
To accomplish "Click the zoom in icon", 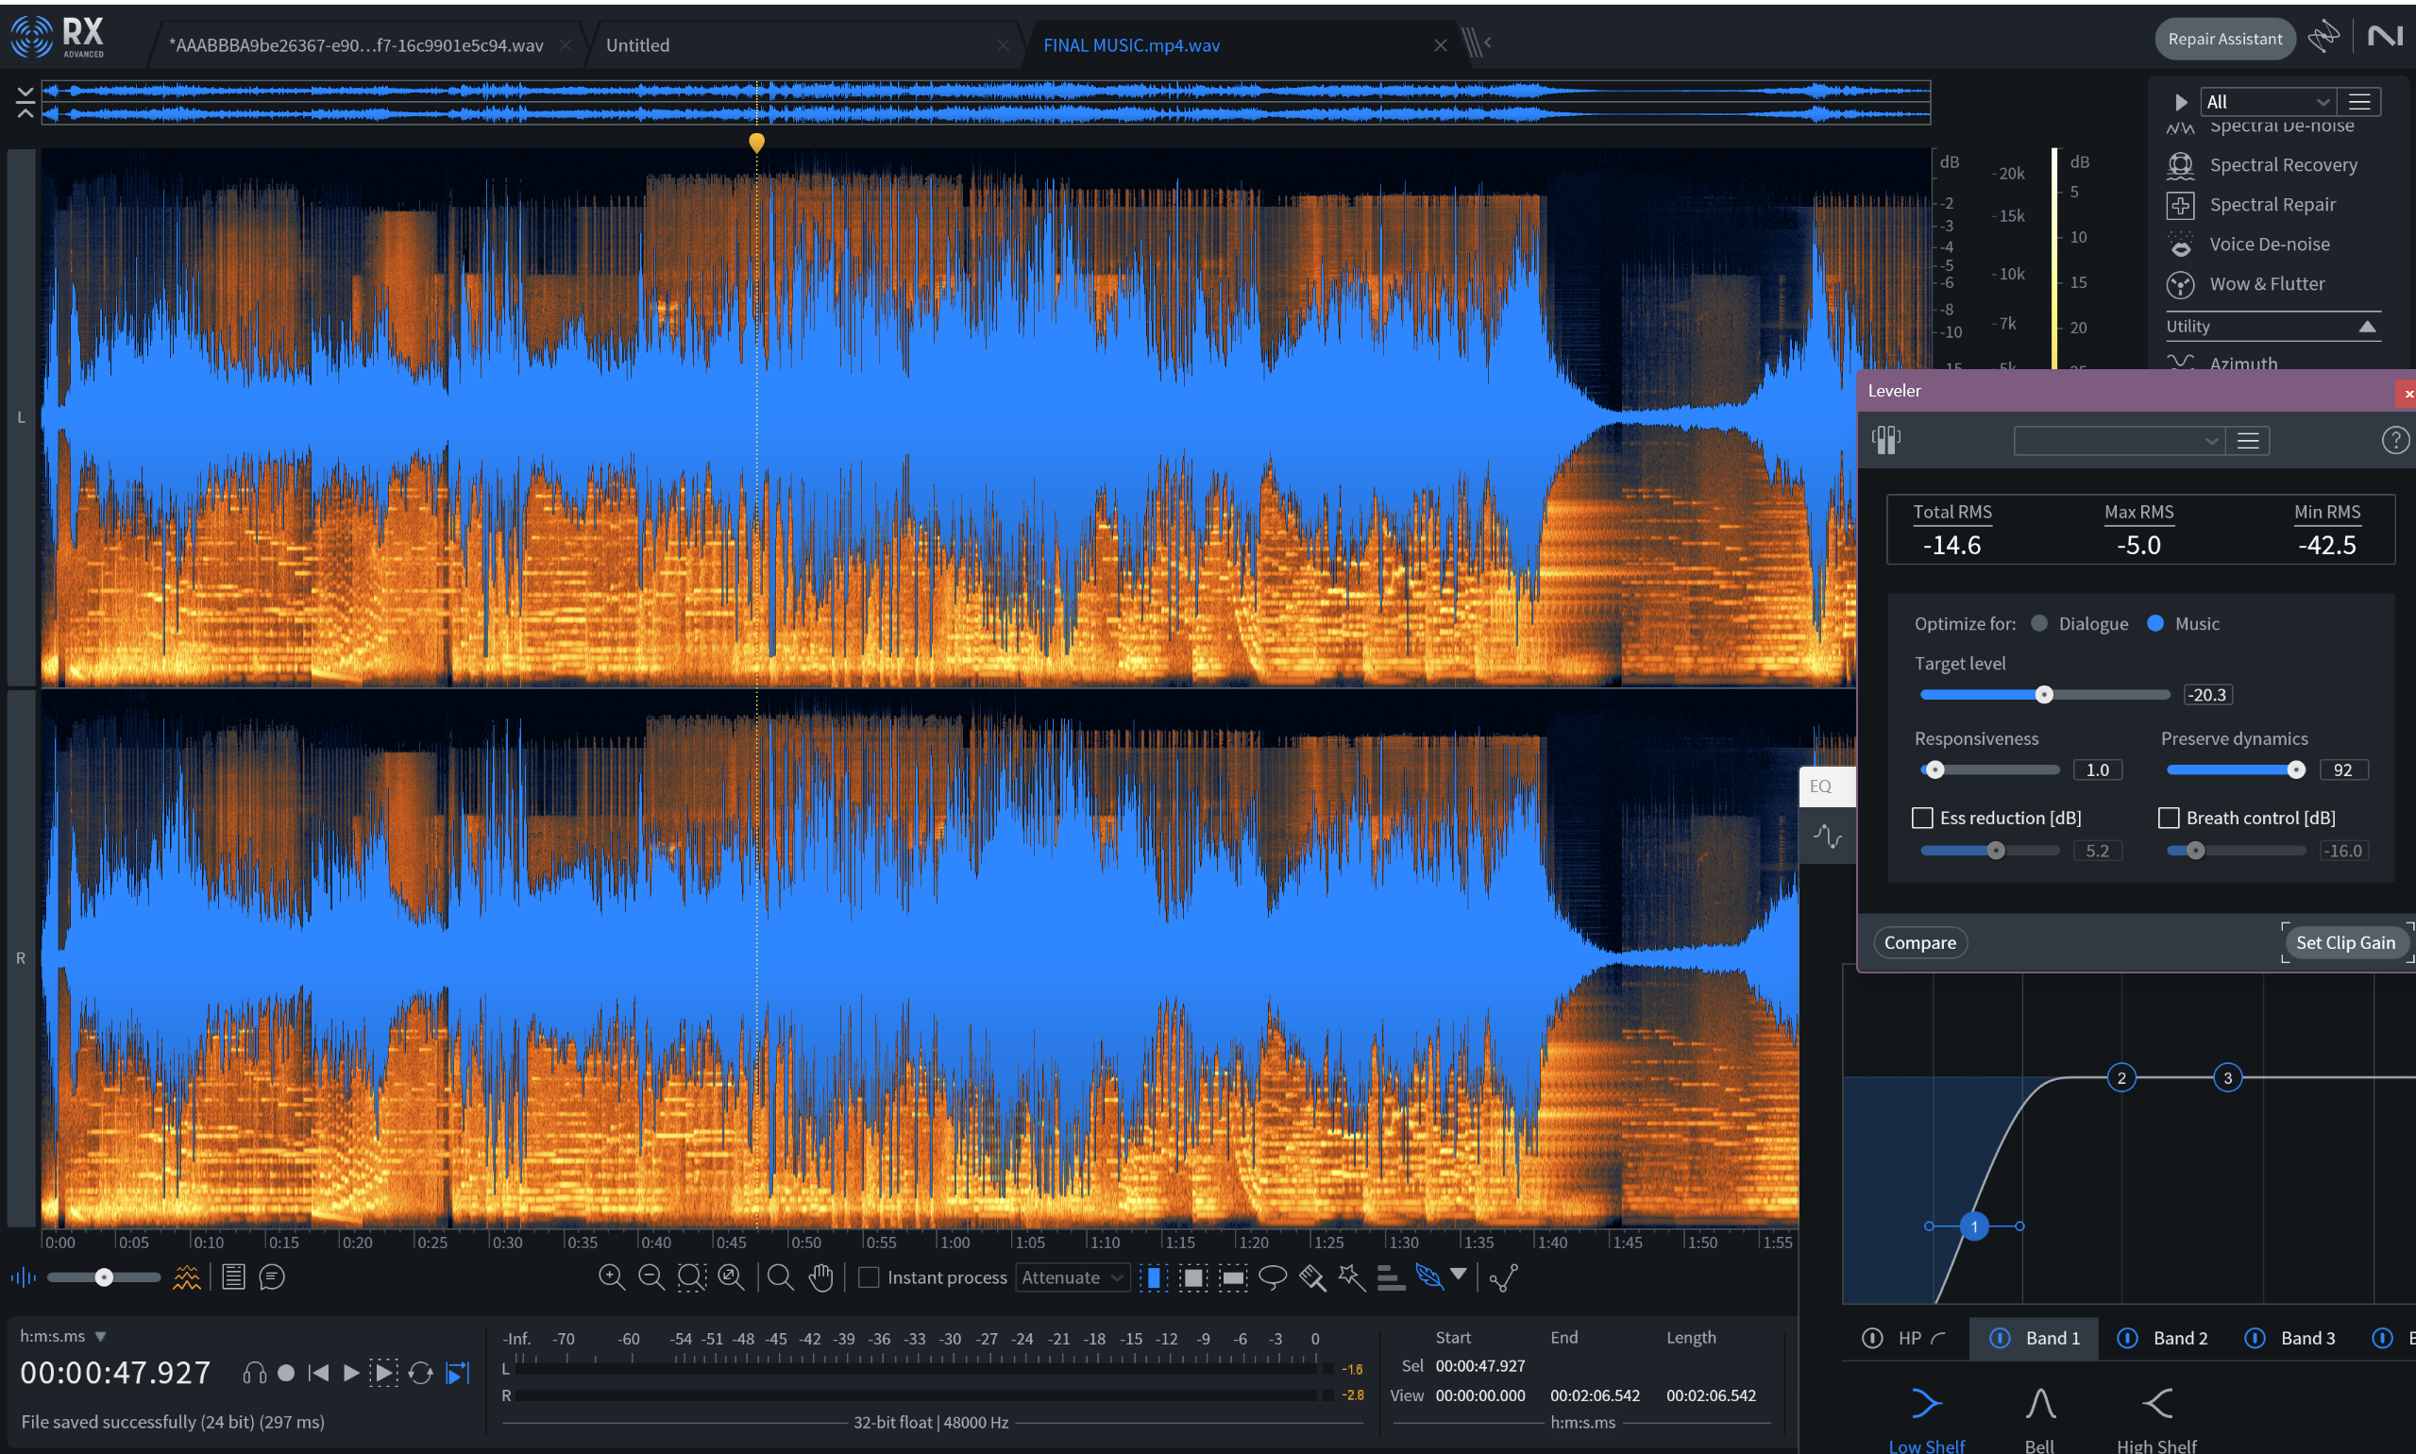I will point(612,1276).
